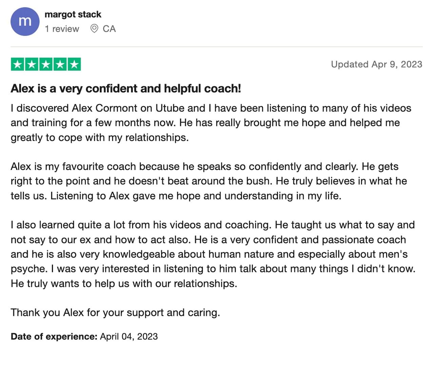Click the purple "m" avatar circle
The image size is (434, 382).
coord(25,21)
